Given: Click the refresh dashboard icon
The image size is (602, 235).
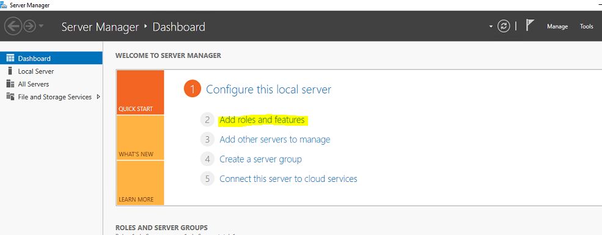Looking at the screenshot, I should point(504,26).
